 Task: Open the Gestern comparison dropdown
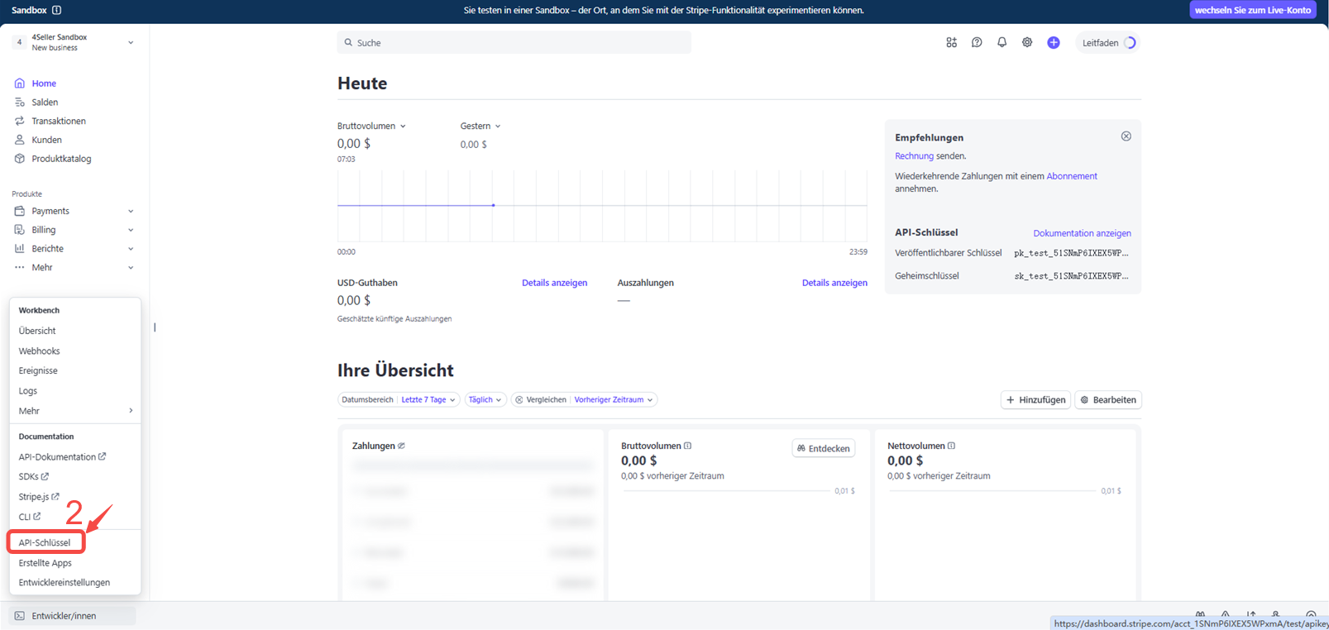point(480,126)
